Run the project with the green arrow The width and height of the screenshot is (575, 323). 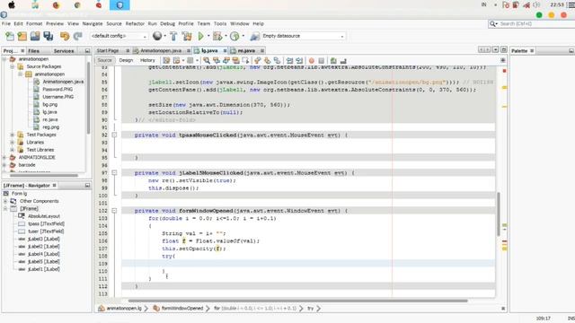[200, 36]
